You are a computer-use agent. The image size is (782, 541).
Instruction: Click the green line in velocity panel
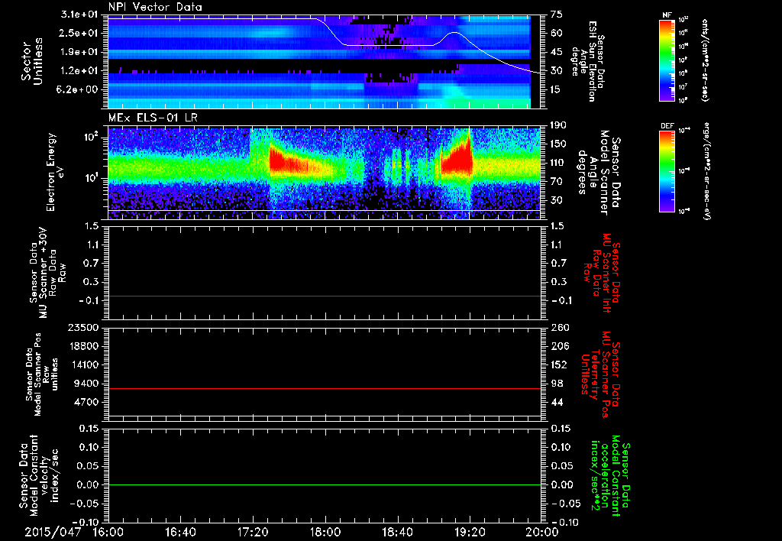[324, 484]
